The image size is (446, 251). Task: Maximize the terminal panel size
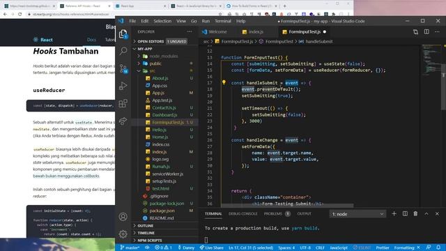tap(426, 214)
